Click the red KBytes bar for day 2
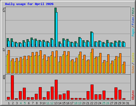 point(12,87)
